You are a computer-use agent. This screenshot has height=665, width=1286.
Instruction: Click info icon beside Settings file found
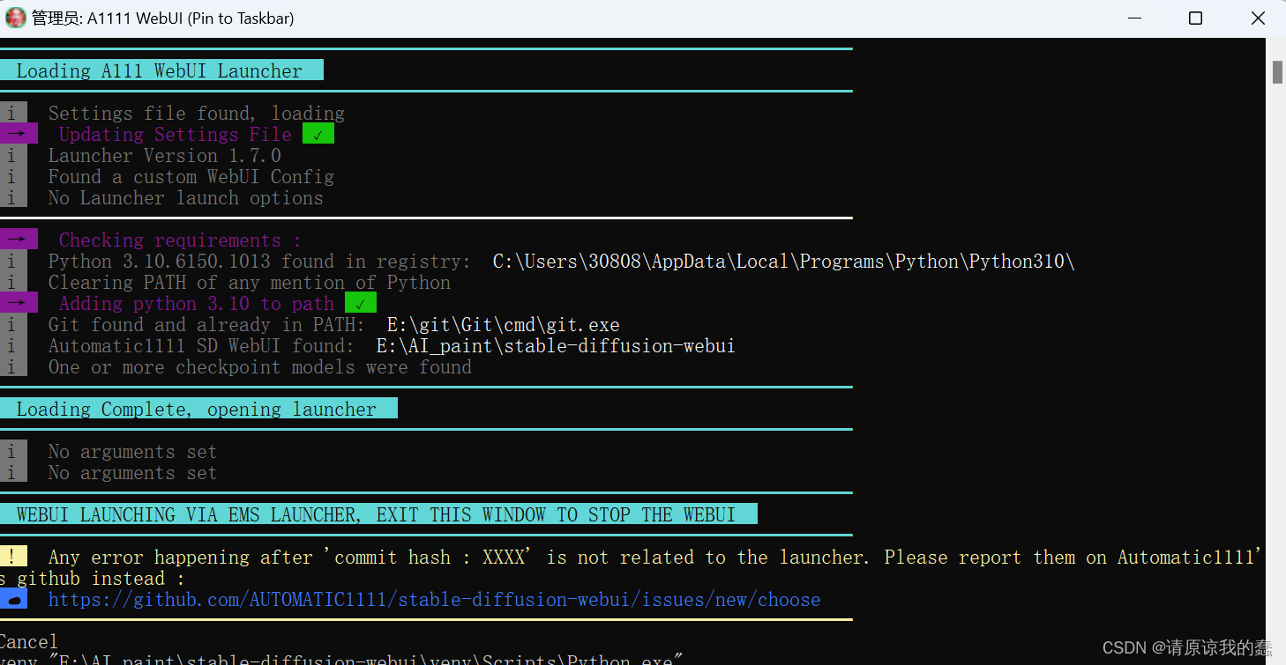tap(12, 114)
